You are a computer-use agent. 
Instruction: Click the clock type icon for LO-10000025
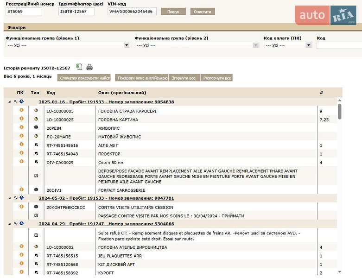pyautogui.click(x=36, y=119)
